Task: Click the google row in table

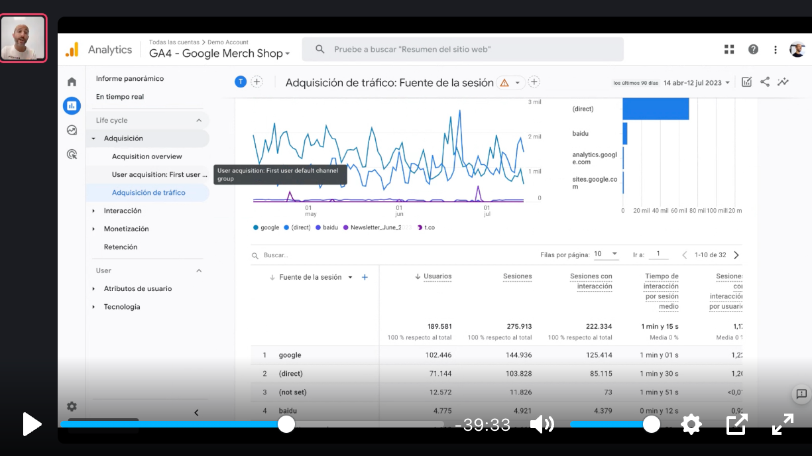Action: tap(496, 355)
